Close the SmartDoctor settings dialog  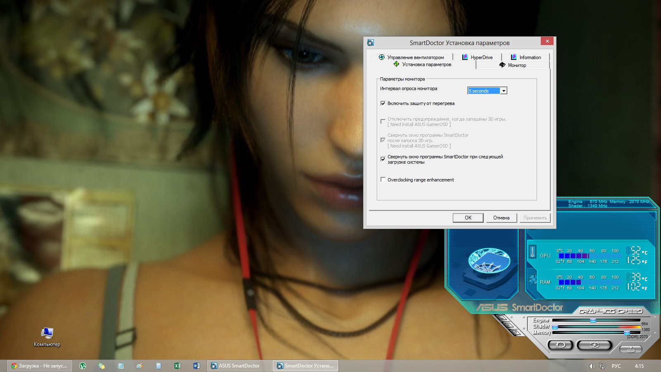(x=547, y=41)
